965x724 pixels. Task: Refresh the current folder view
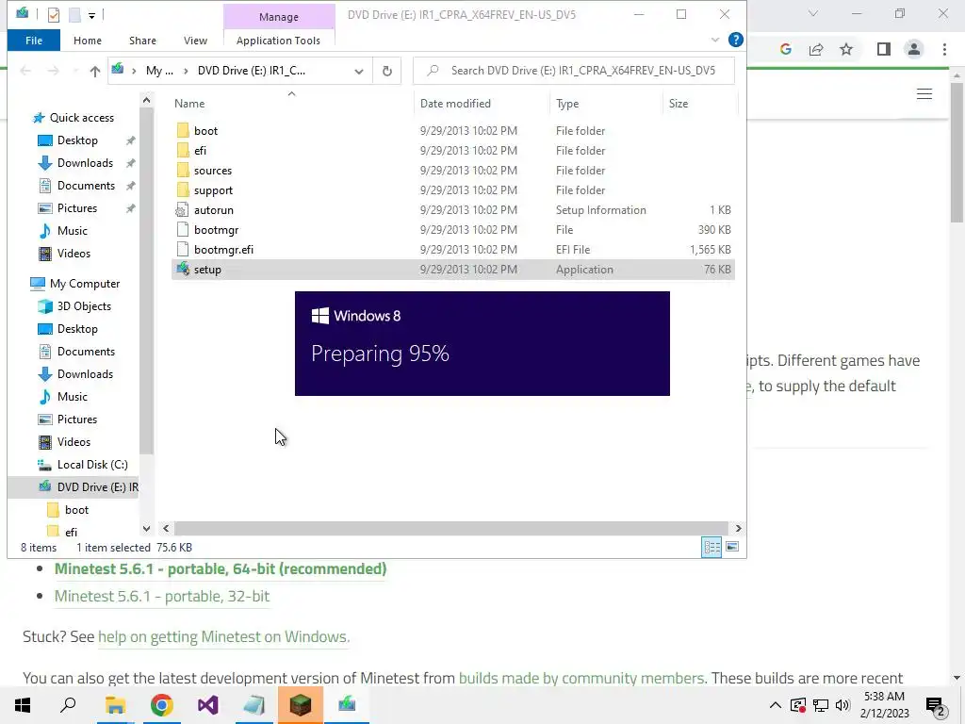[x=387, y=71]
